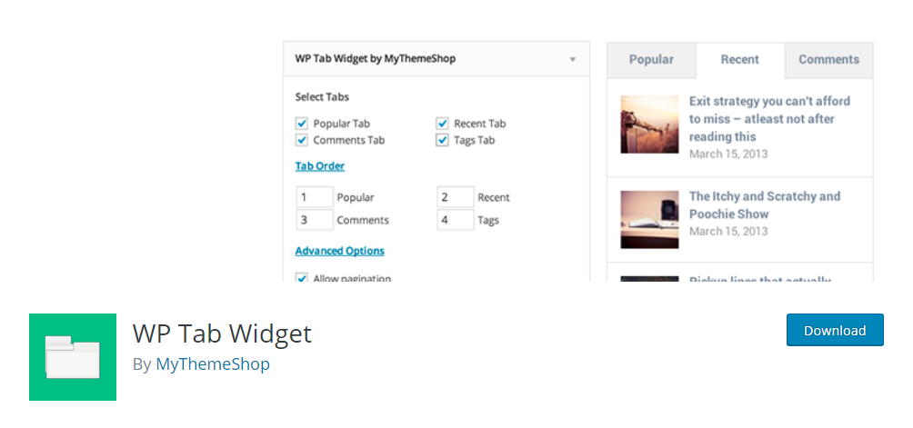Open the Exit strategy post thumbnail
Viewport: 913px width, 428px height.
[x=649, y=124]
